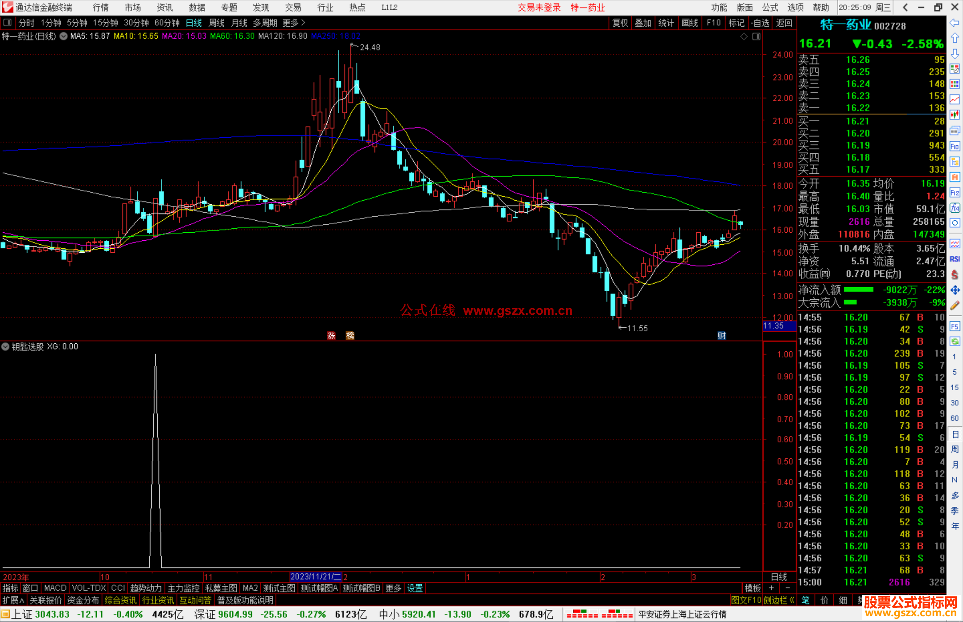Open the 公式 menu
963x622 pixels.
(770, 8)
